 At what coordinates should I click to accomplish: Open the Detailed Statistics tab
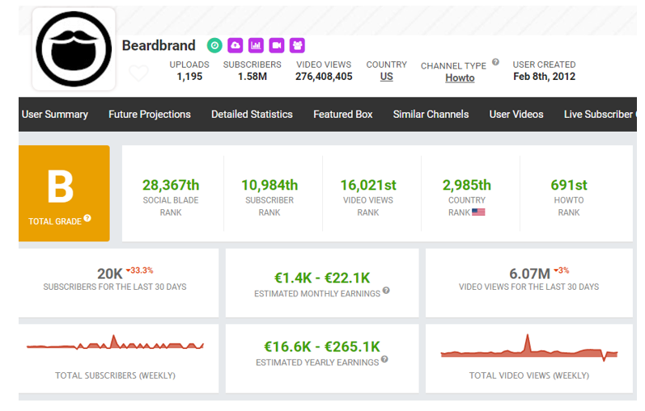[x=252, y=114]
